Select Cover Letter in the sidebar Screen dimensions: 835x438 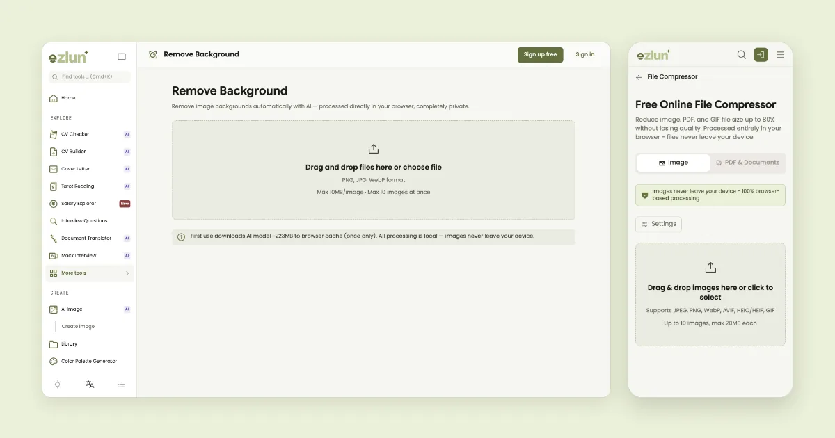(90, 169)
